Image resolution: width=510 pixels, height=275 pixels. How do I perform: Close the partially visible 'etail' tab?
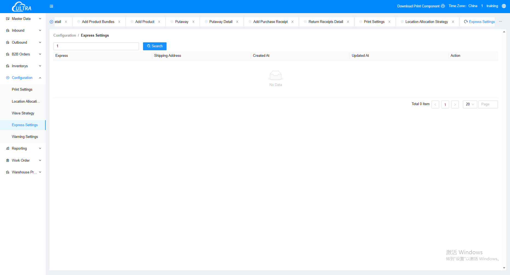point(66,22)
